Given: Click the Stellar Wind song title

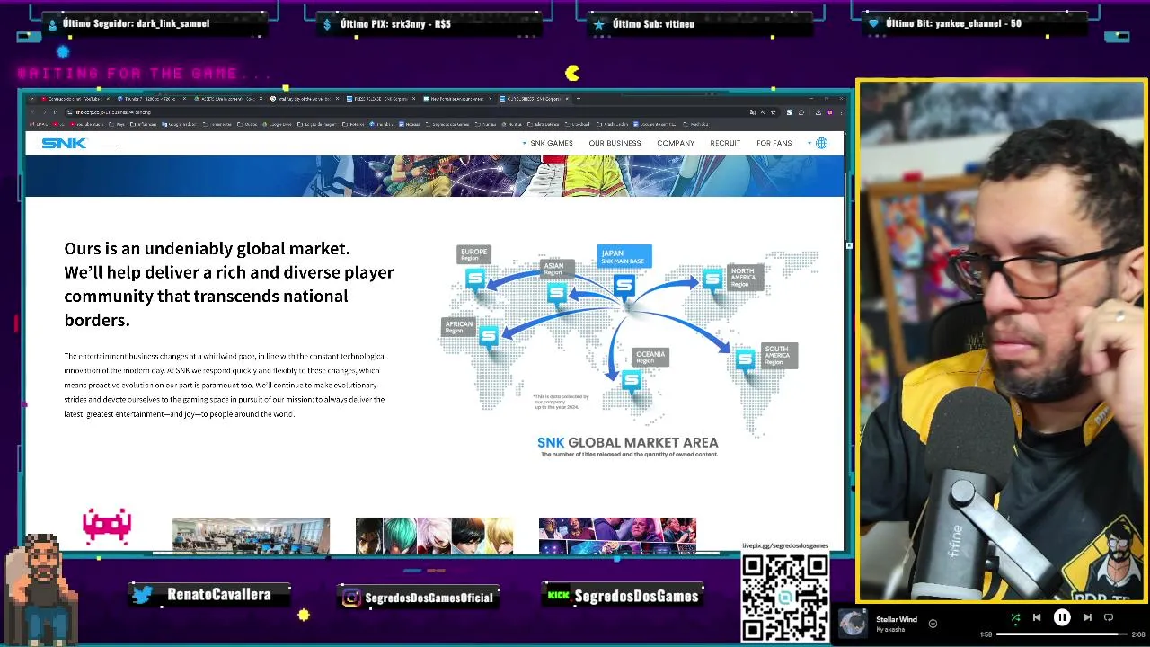Looking at the screenshot, I should click(x=897, y=619).
